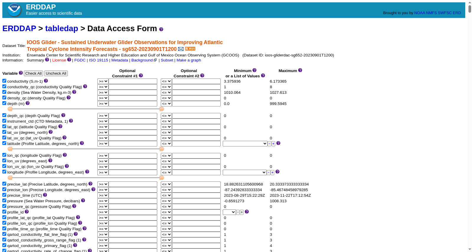Screen dimensions: 472x252
Task: Click the depth range slider left handle
Action: [x=10, y=109]
